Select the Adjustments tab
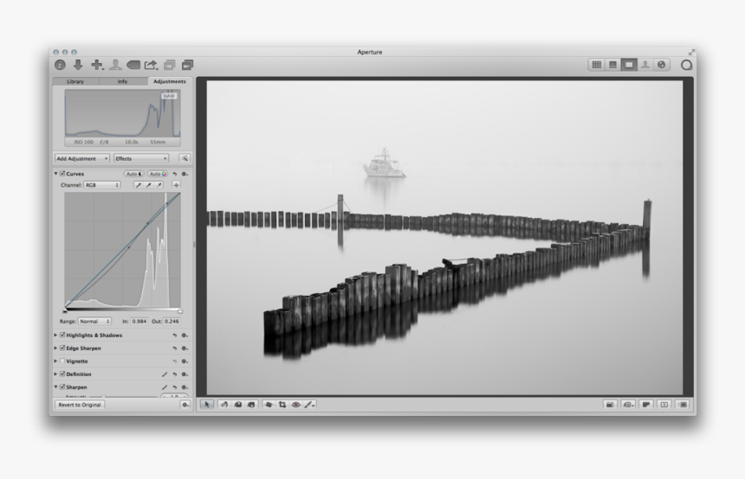Screen dimensions: 745x479 (x=170, y=81)
